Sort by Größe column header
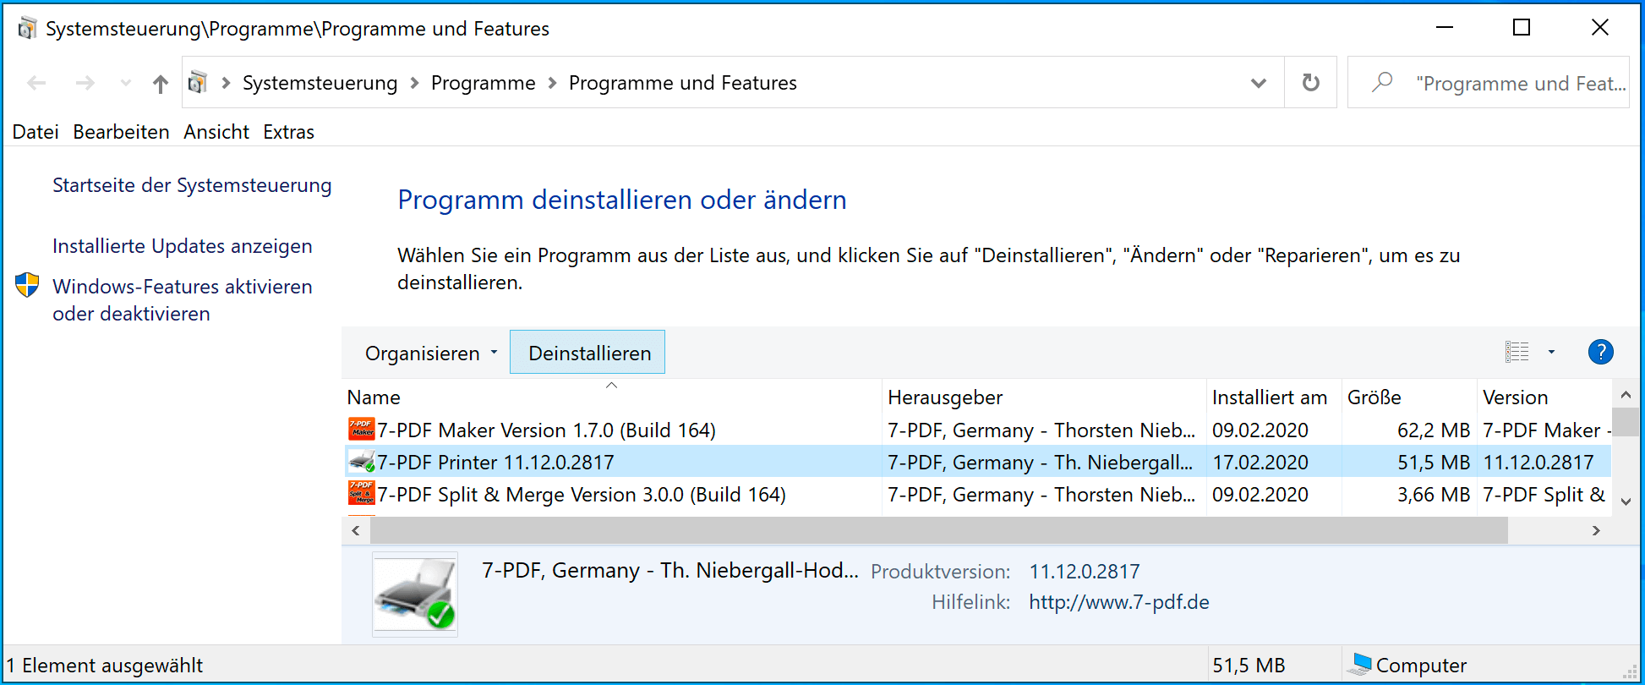1645x685 pixels. 1409,397
